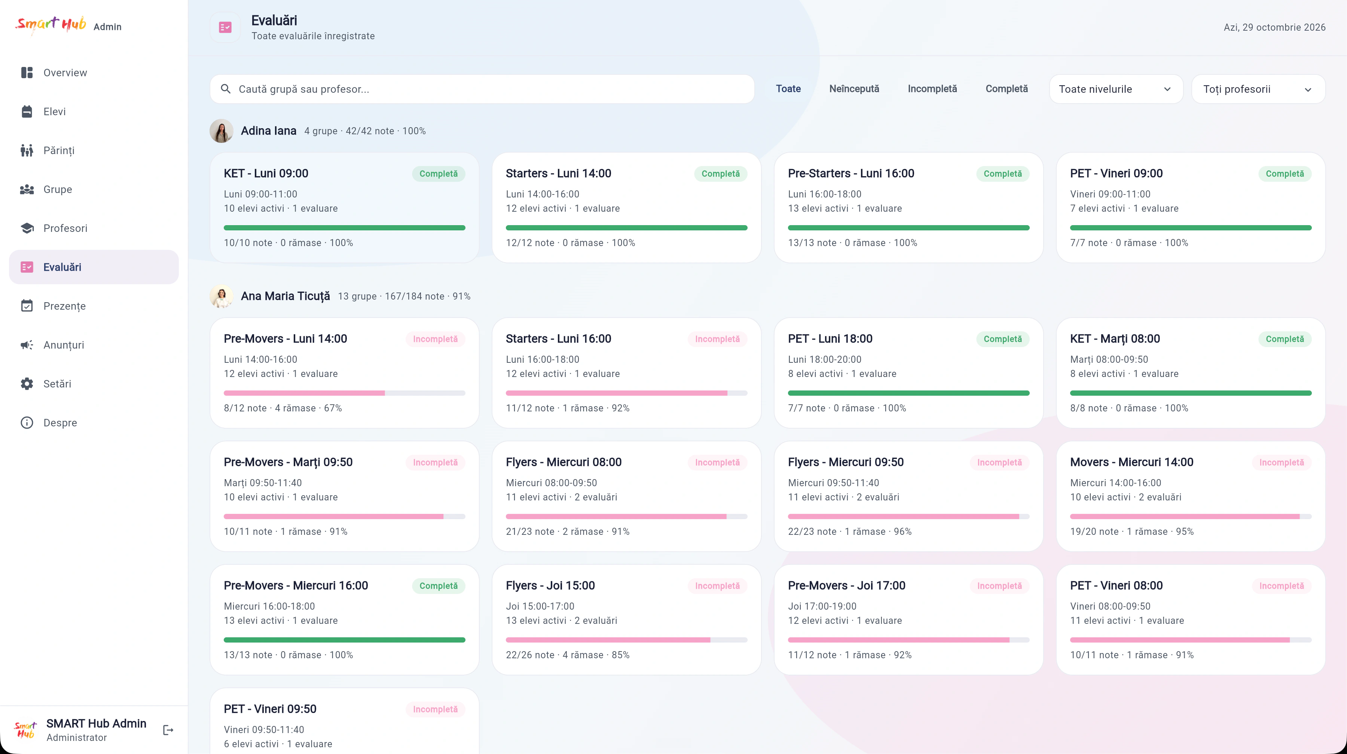
Task: Click the Setări gear icon
Action: coord(27,383)
